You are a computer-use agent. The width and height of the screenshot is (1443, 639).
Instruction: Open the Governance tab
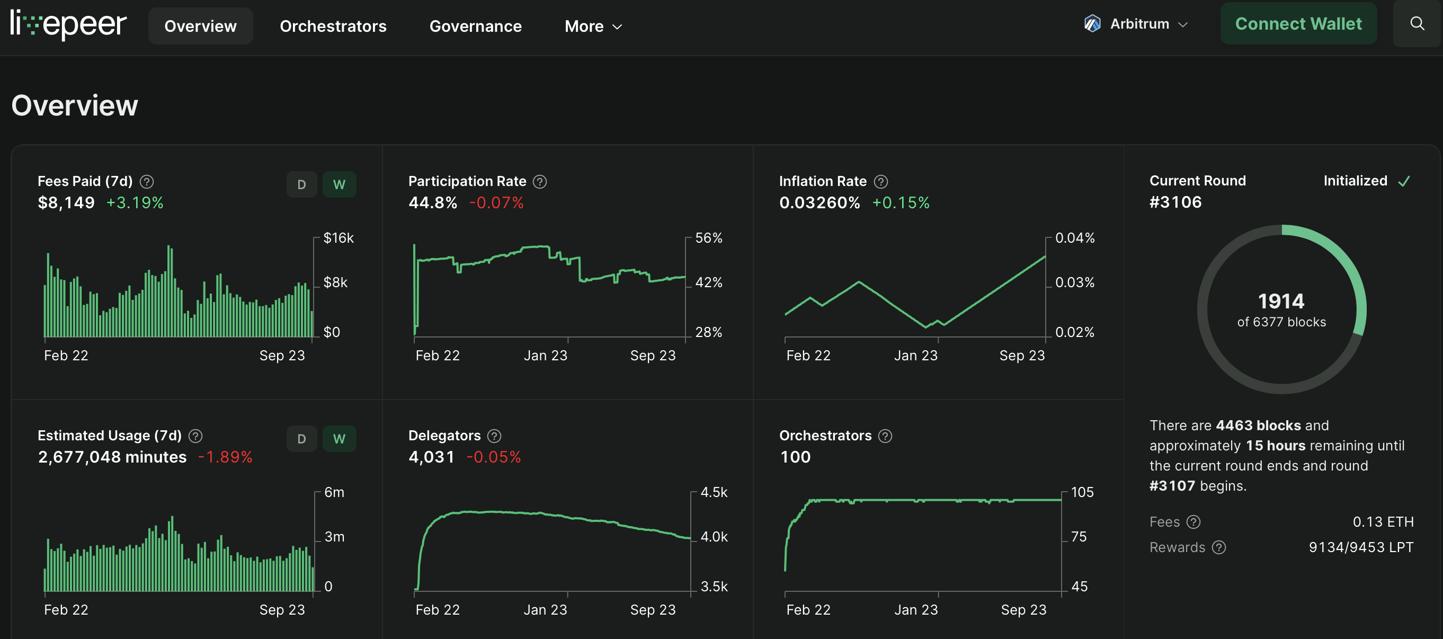[x=475, y=26]
